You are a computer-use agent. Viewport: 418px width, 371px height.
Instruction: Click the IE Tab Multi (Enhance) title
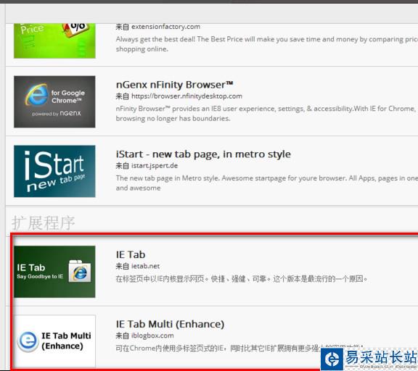pos(170,324)
